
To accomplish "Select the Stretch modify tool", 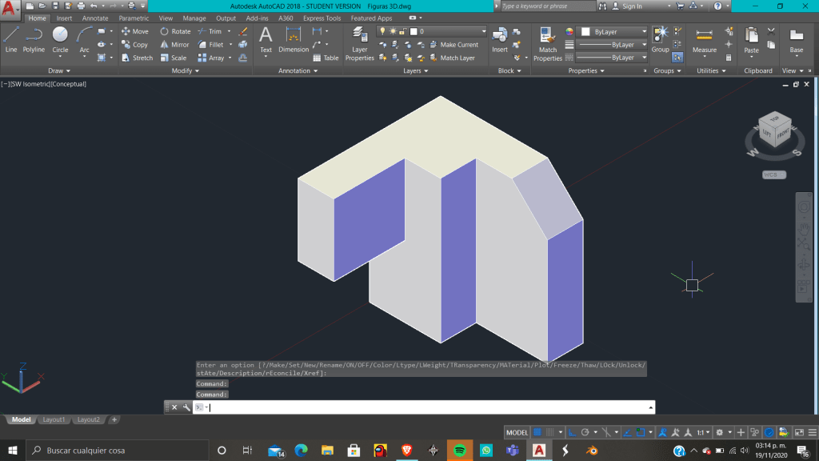I will 137,58.
